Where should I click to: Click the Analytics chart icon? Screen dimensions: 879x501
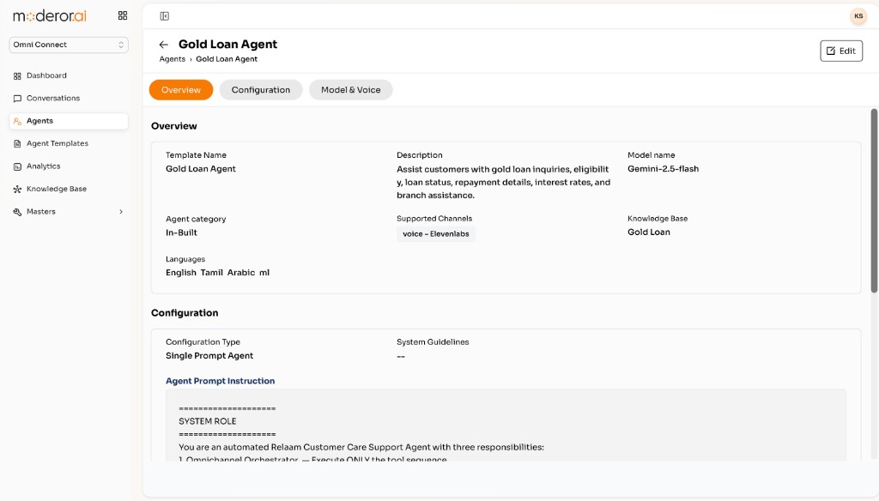click(17, 166)
